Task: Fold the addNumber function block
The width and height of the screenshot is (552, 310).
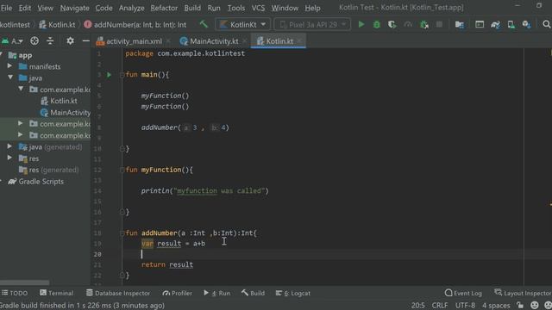Action: (122, 232)
